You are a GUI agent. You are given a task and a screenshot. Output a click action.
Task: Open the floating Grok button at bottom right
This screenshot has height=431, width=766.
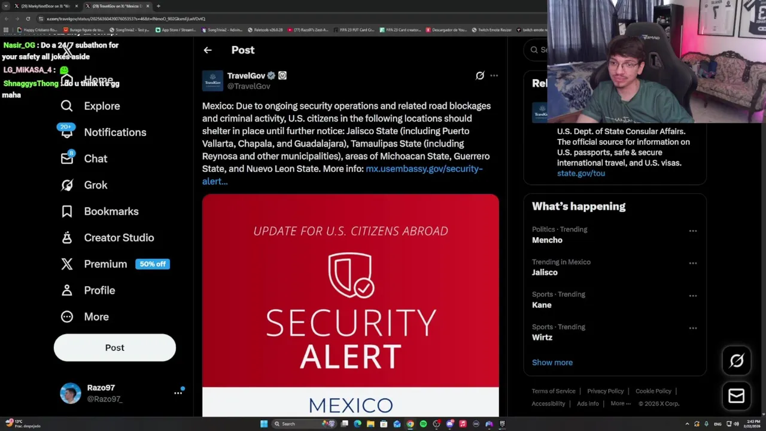click(737, 360)
